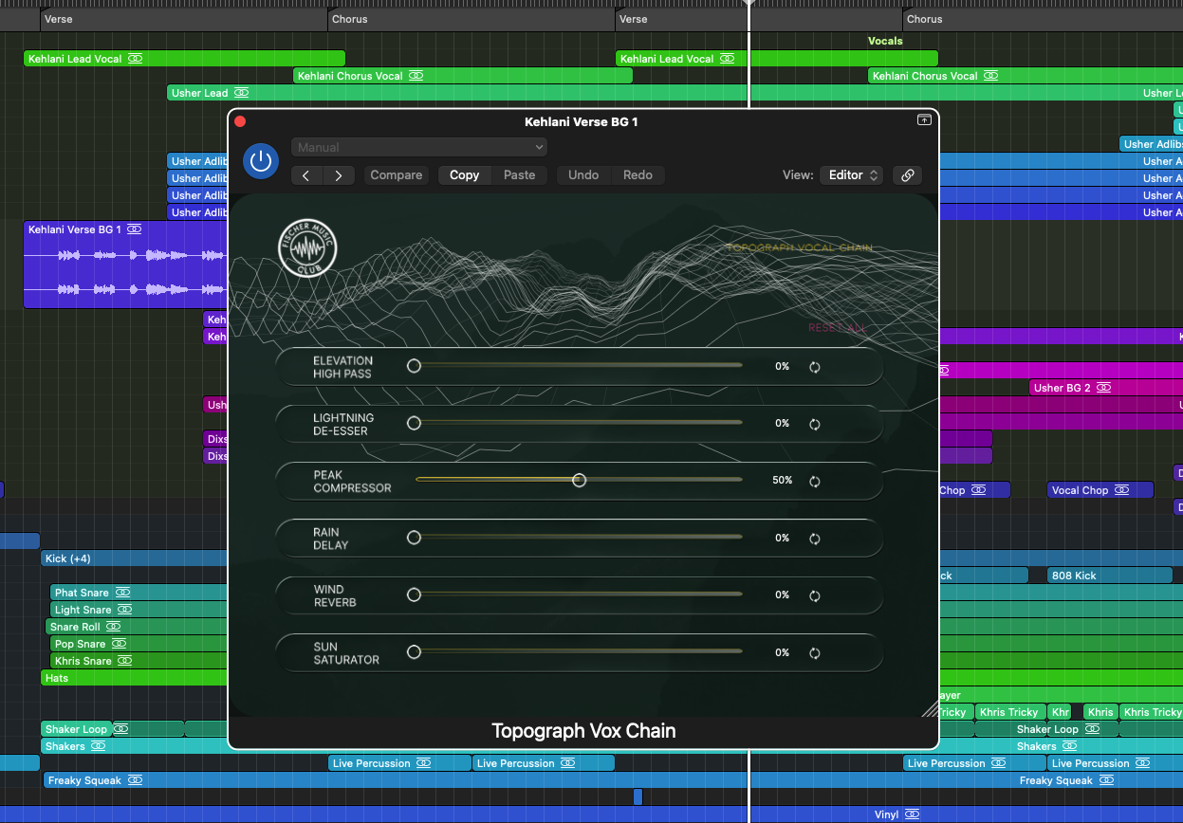The height and width of the screenshot is (823, 1183).
Task: Click the Copy button
Action: tap(465, 175)
